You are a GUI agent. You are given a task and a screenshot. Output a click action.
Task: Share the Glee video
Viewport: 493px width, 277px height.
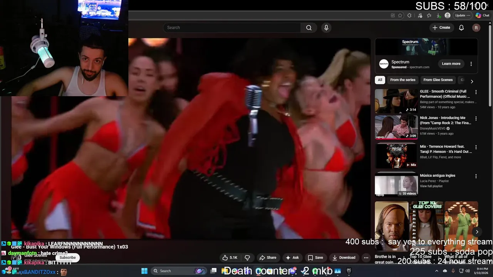click(x=268, y=258)
